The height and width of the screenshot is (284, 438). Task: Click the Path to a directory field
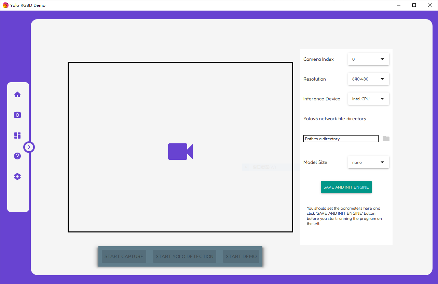coord(341,139)
